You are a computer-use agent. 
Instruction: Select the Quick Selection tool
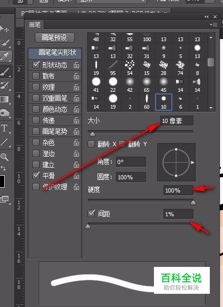coord(5,43)
